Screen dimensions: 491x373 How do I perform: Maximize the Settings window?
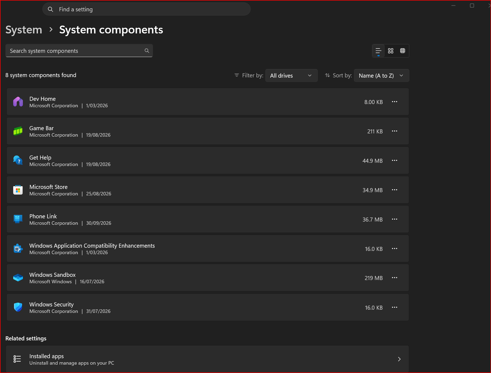[x=472, y=6]
